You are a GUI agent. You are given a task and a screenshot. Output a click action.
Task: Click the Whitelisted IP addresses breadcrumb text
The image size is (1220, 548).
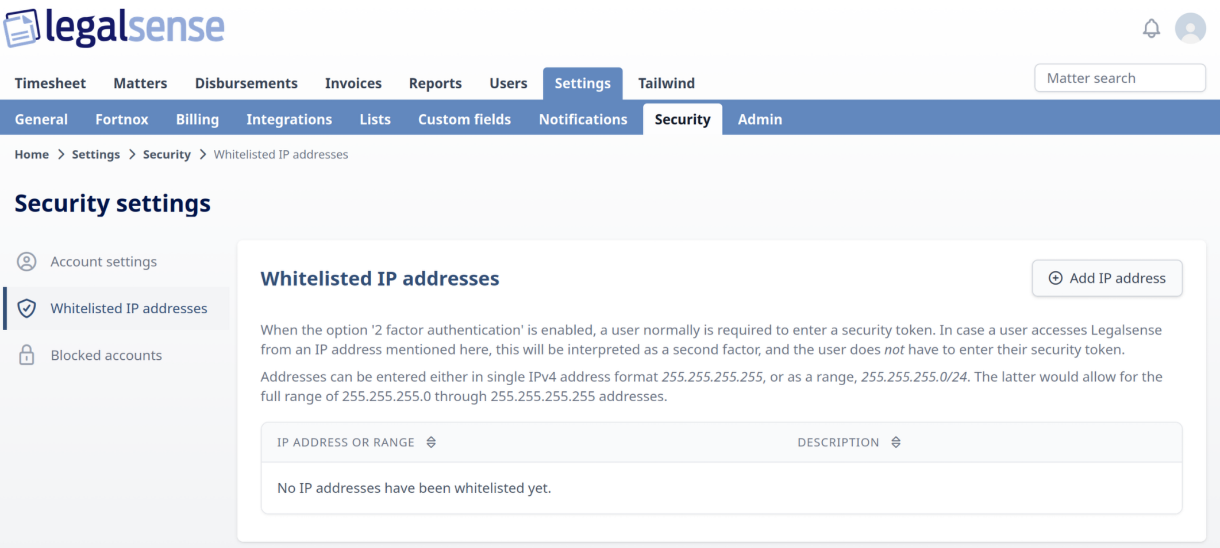(x=281, y=154)
